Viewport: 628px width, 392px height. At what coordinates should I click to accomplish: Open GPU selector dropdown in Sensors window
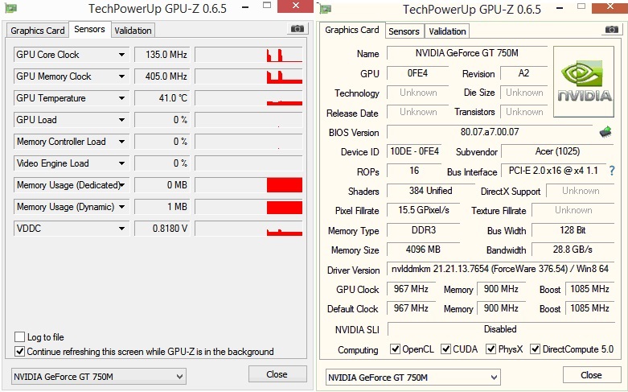pyautogui.click(x=179, y=377)
